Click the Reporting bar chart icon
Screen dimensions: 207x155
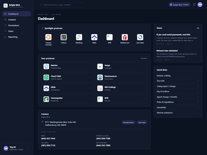5,37
